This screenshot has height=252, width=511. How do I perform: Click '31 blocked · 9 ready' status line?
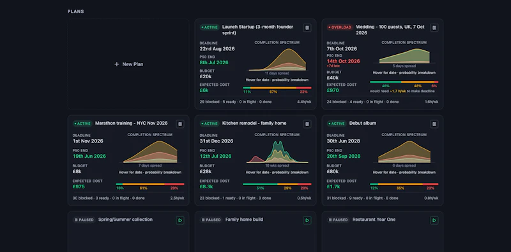[x=362, y=198]
